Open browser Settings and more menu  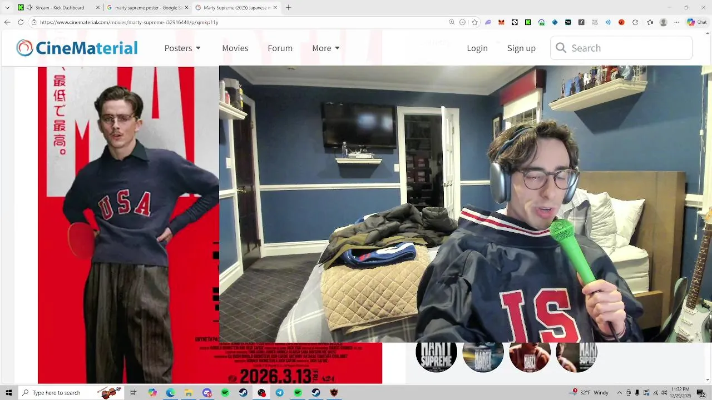(676, 22)
